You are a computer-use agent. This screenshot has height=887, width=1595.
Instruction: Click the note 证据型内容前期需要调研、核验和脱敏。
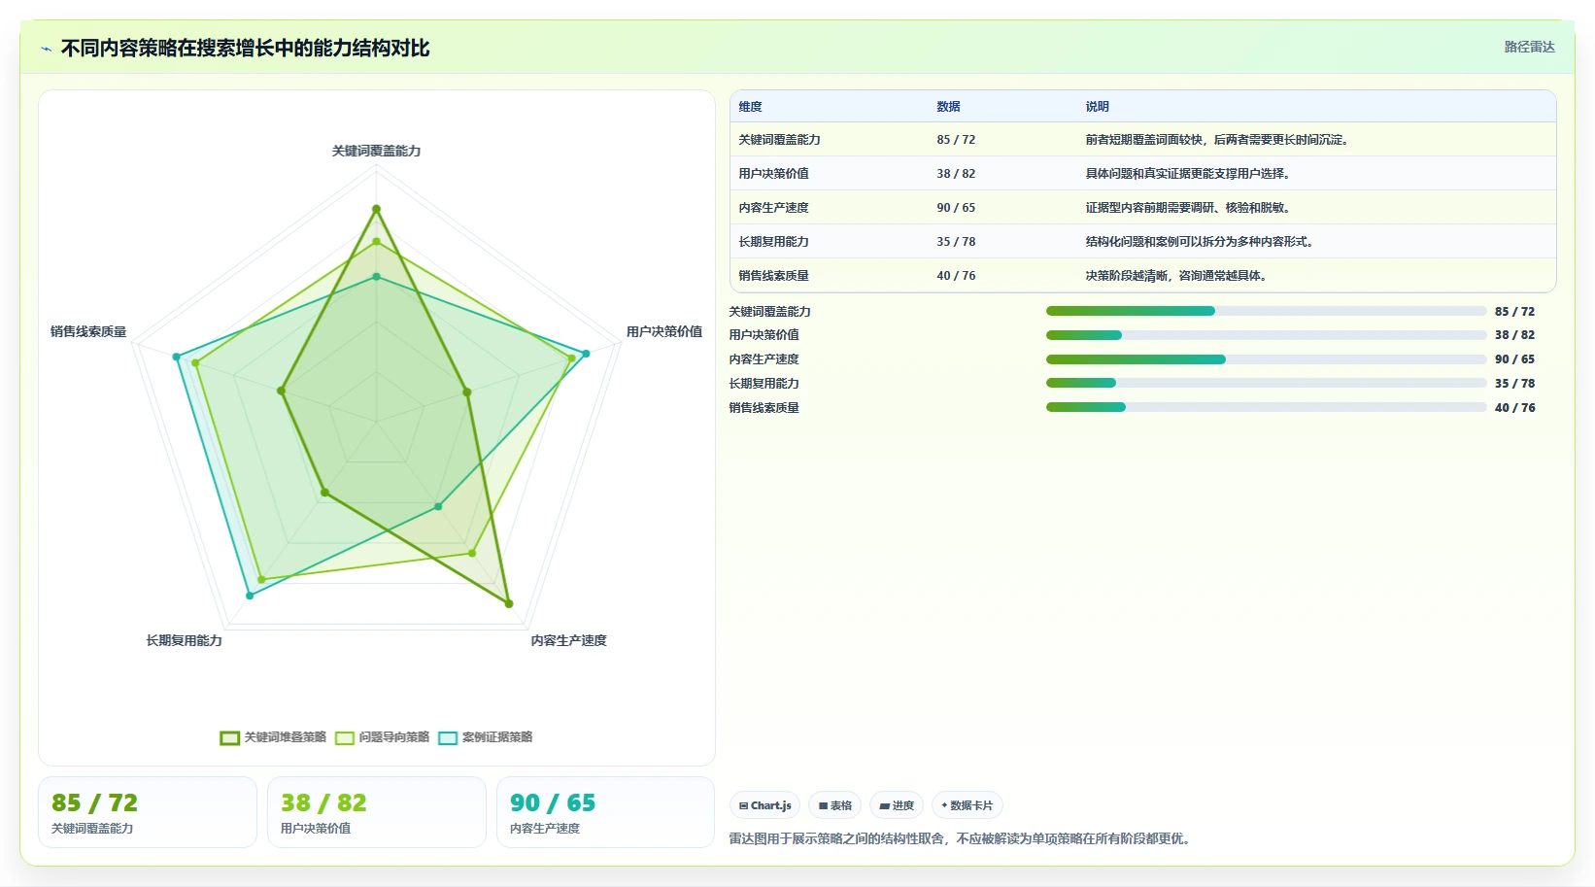(1188, 208)
